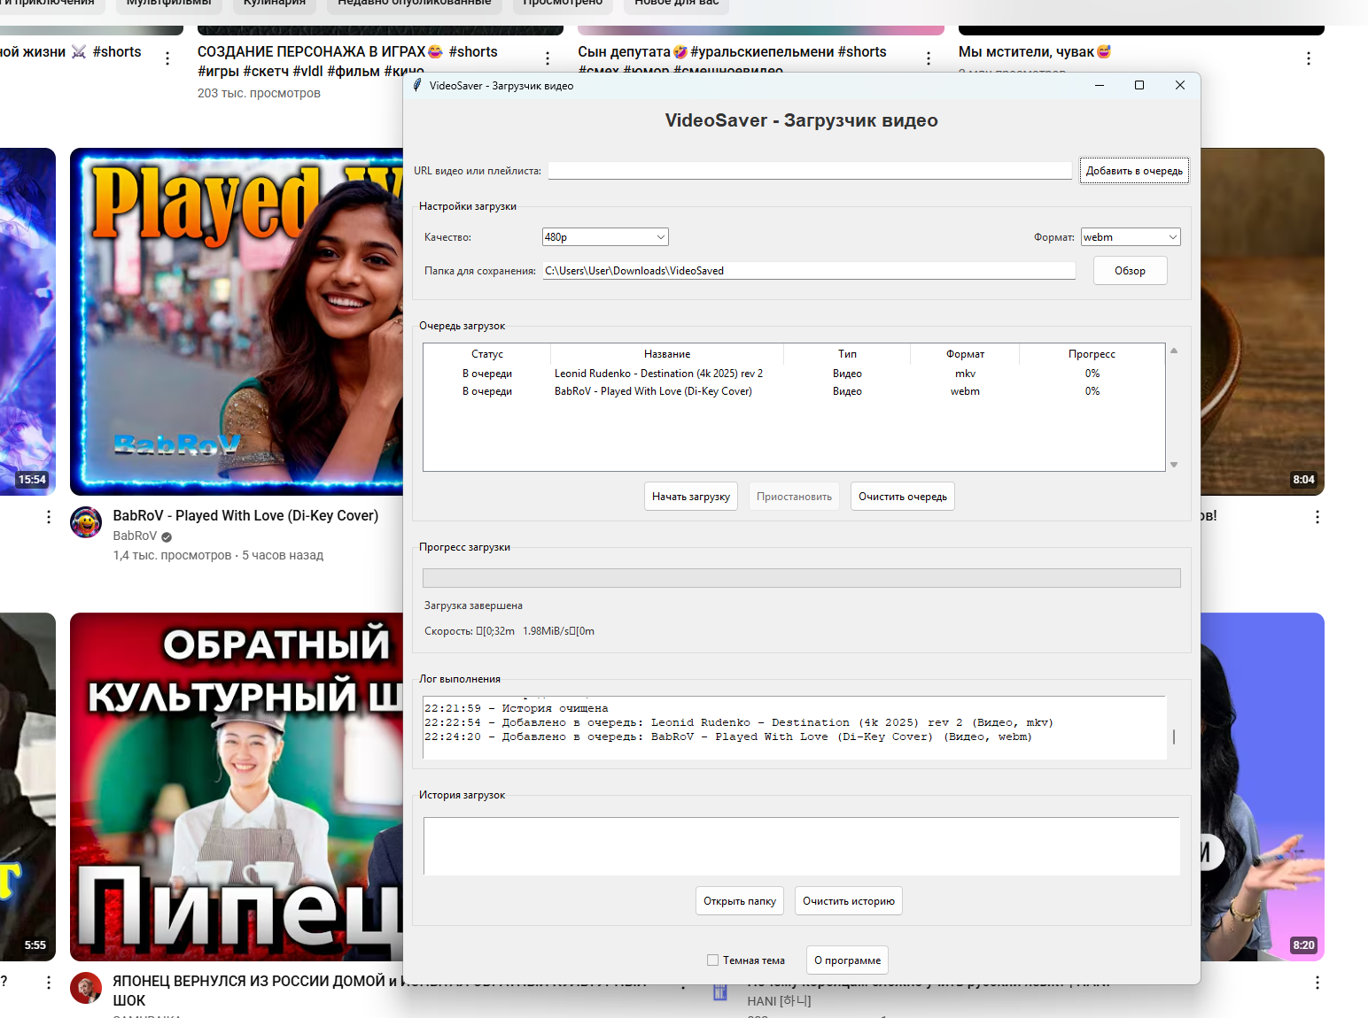Open three-dot menu beside ЯПОНЕЦ ВЕРНУЛСЯ avatar
The width and height of the screenshot is (1368, 1018).
49,983
